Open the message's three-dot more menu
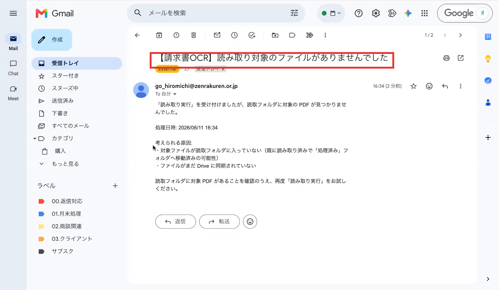 (460, 86)
